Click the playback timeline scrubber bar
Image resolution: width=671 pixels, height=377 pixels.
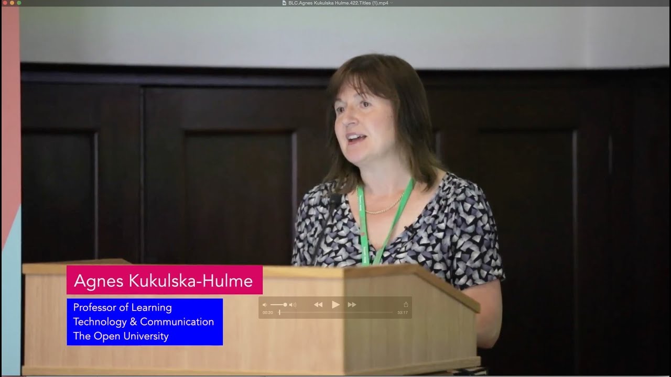pos(336,313)
